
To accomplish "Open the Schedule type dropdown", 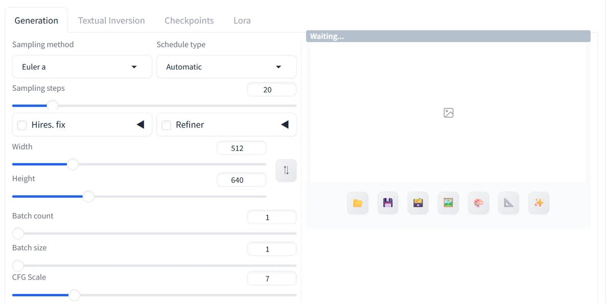I will point(226,67).
